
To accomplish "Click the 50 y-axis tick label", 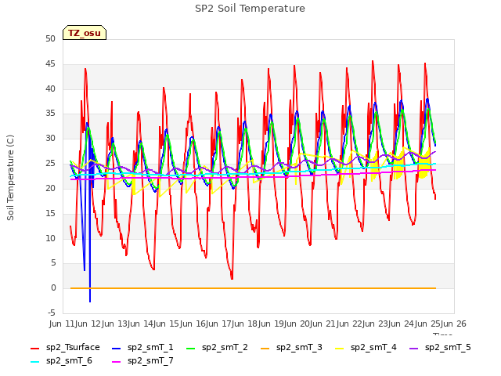I will [50, 39].
